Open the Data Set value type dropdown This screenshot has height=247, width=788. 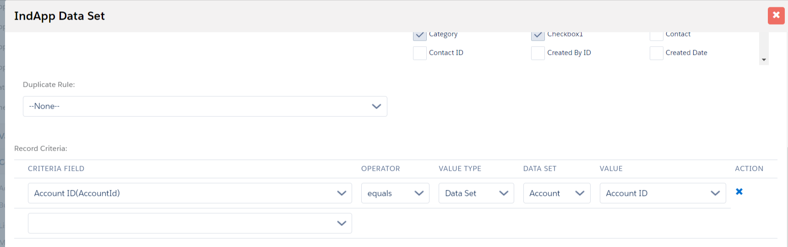point(476,193)
